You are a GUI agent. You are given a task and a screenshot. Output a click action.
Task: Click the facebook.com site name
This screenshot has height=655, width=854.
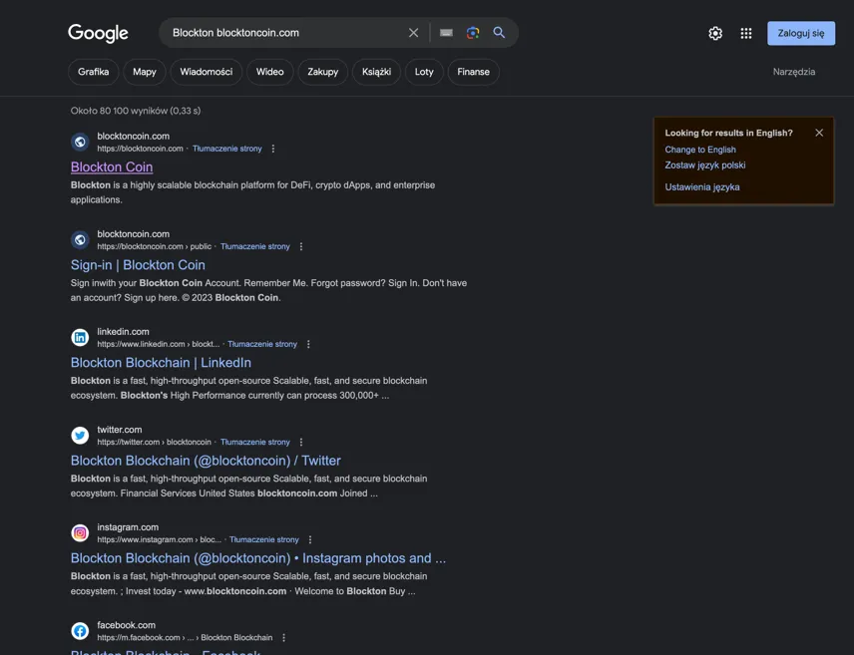click(x=126, y=625)
